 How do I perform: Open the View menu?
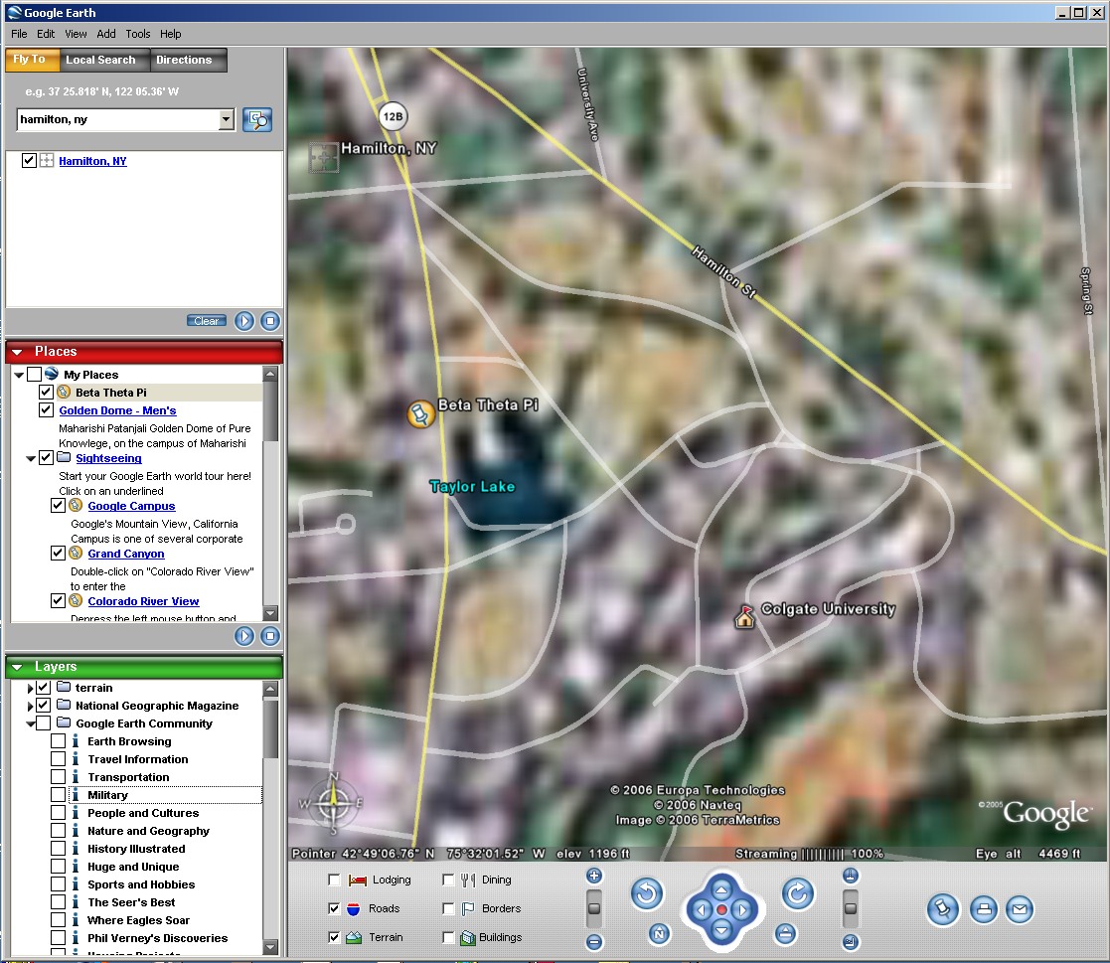tap(76, 34)
